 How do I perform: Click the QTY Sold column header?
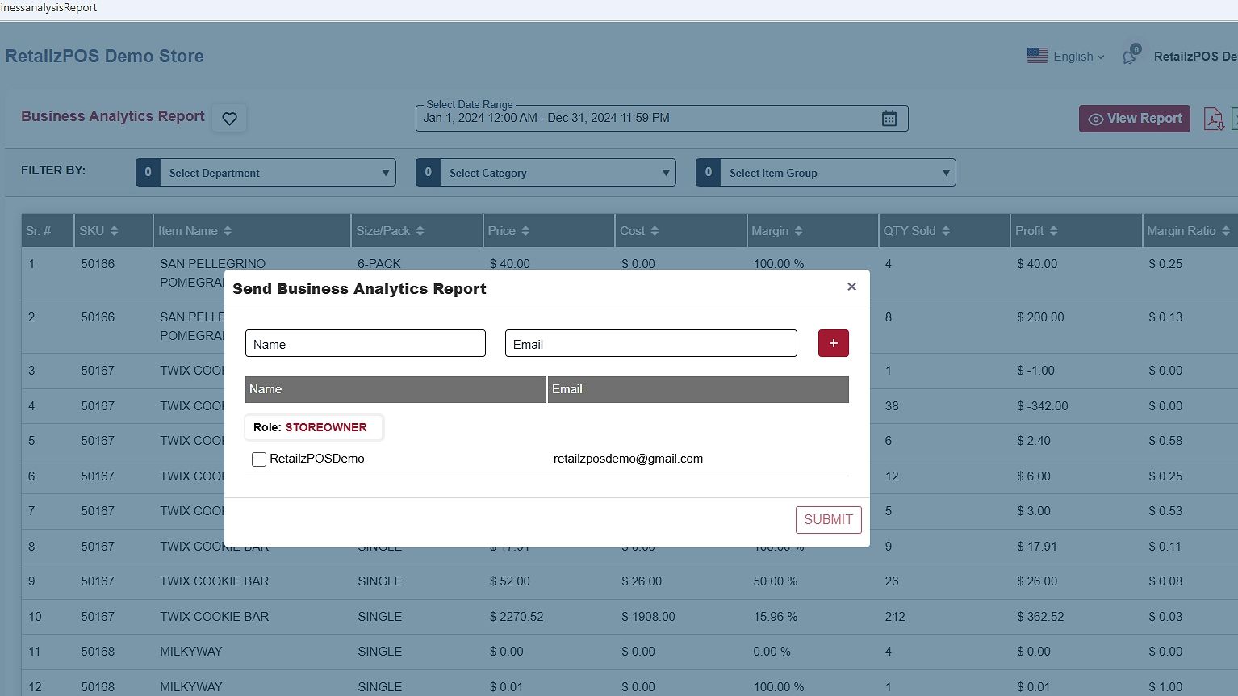(x=910, y=231)
